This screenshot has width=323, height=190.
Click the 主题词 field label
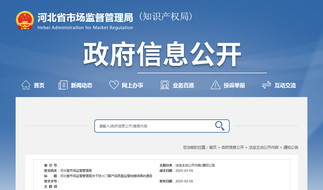pos(50,187)
